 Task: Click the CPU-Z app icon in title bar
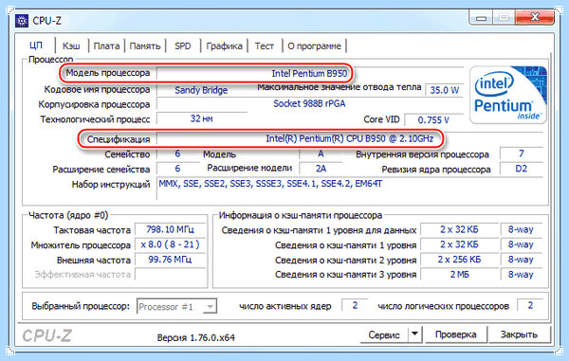(x=22, y=21)
